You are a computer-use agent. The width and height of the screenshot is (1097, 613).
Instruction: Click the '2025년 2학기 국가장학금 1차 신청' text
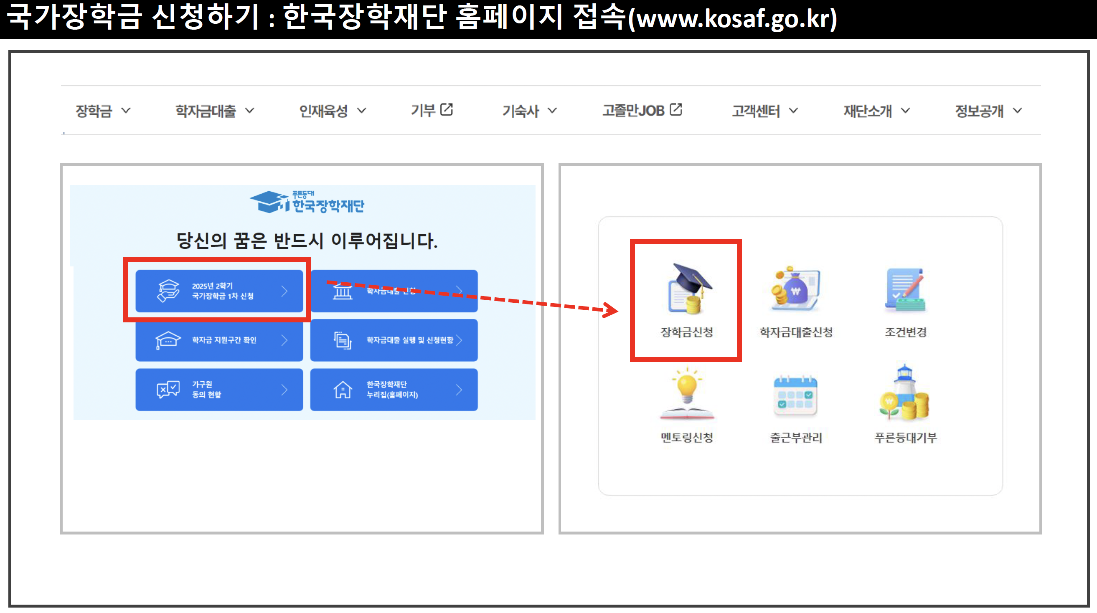point(223,291)
